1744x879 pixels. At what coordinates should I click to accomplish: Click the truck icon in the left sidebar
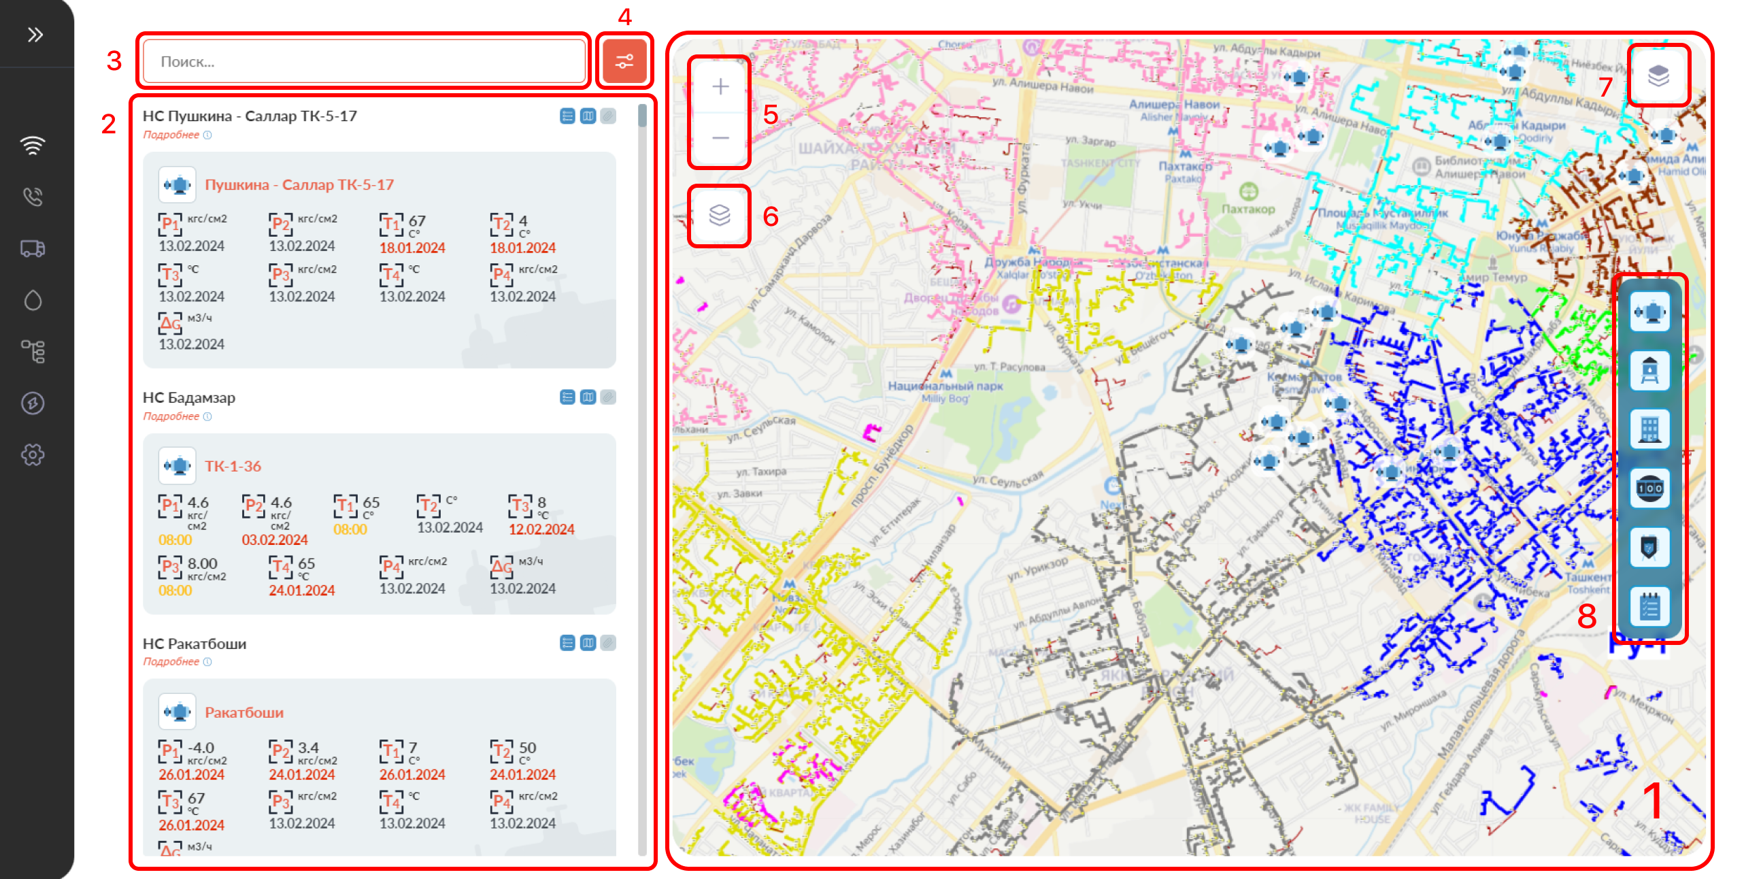tap(33, 249)
